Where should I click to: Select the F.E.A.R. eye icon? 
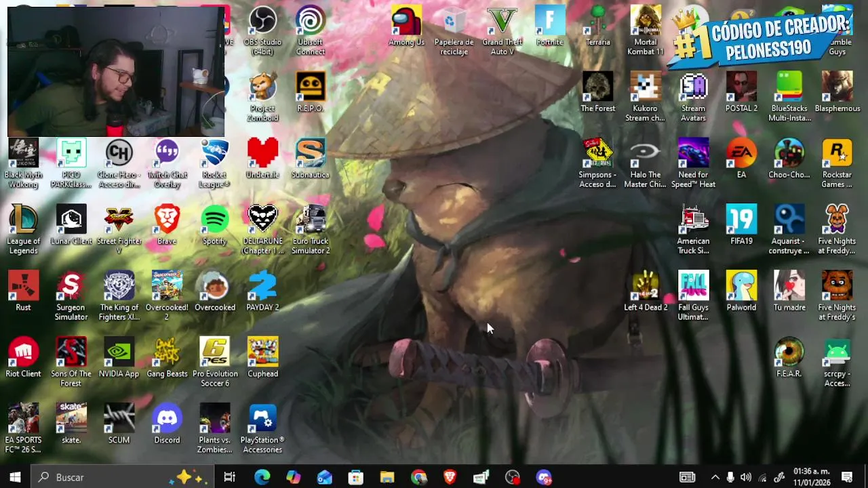coord(789,359)
